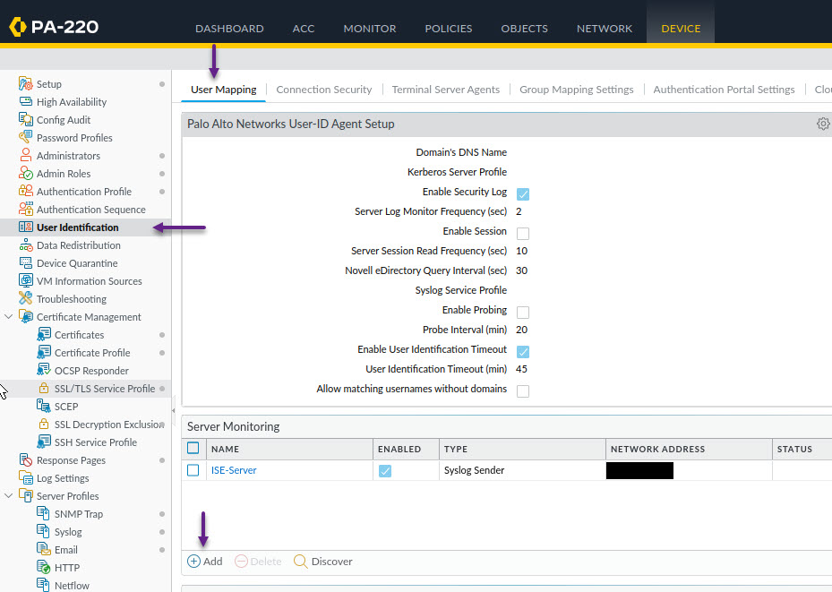Click the Email server profile icon
The image size is (832, 592).
click(44, 549)
